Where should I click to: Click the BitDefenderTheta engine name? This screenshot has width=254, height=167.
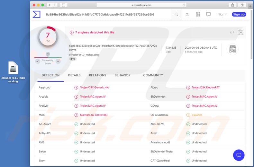161,152
